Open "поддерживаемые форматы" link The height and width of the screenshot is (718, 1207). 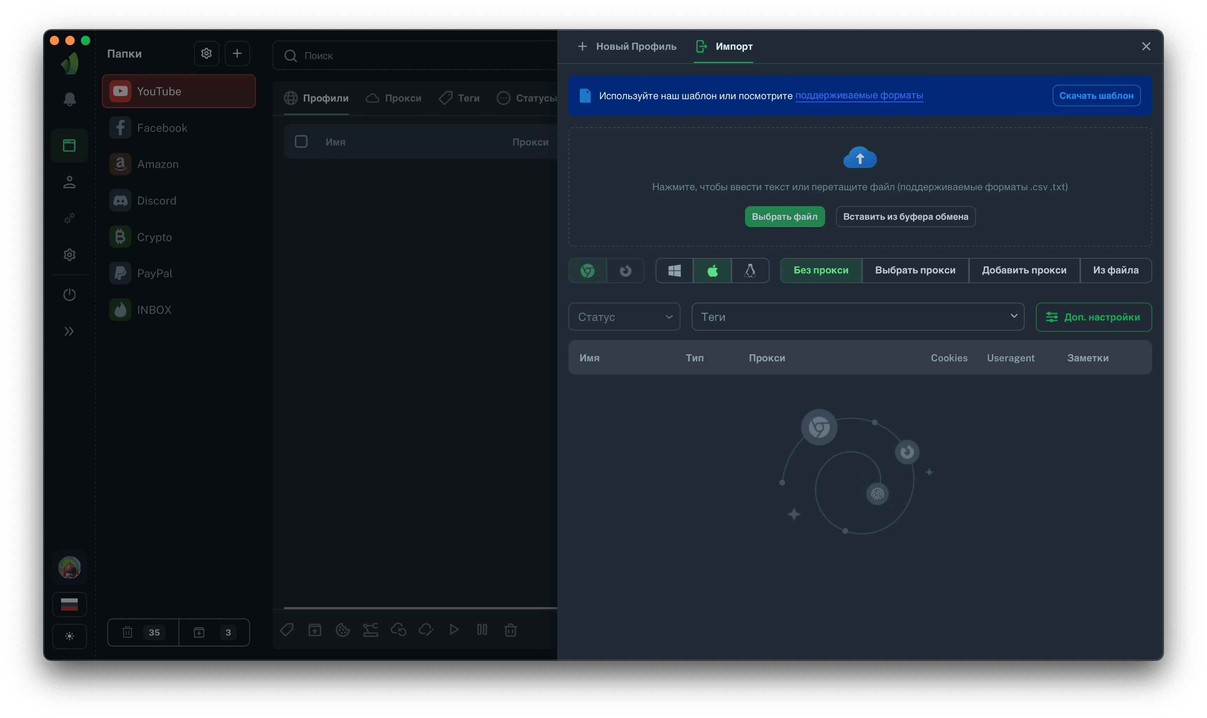859,95
